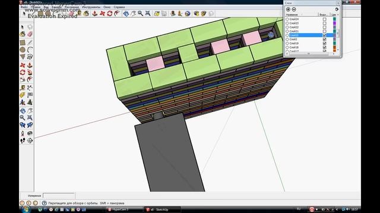The image size is (380, 213).
Task: Select the pink Eraser tool
Action: click(x=30, y=34)
